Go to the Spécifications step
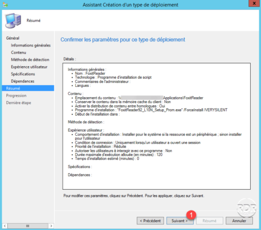 point(23,74)
